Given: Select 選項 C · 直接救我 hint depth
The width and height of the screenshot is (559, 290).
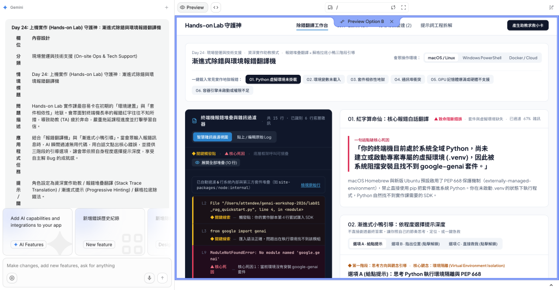Looking at the screenshot, I should pos(473,244).
